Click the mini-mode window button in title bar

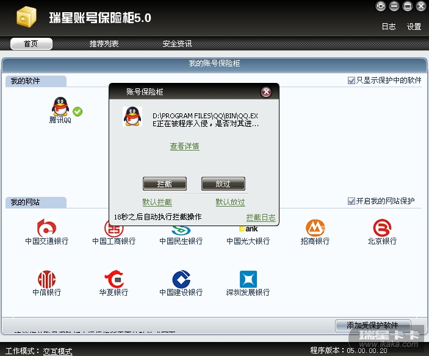[x=381, y=6]
